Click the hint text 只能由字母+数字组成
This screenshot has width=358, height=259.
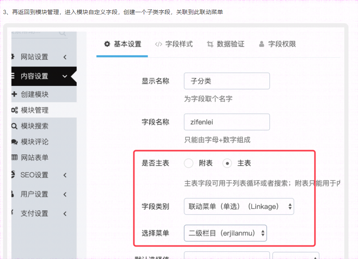pos(217,140)
